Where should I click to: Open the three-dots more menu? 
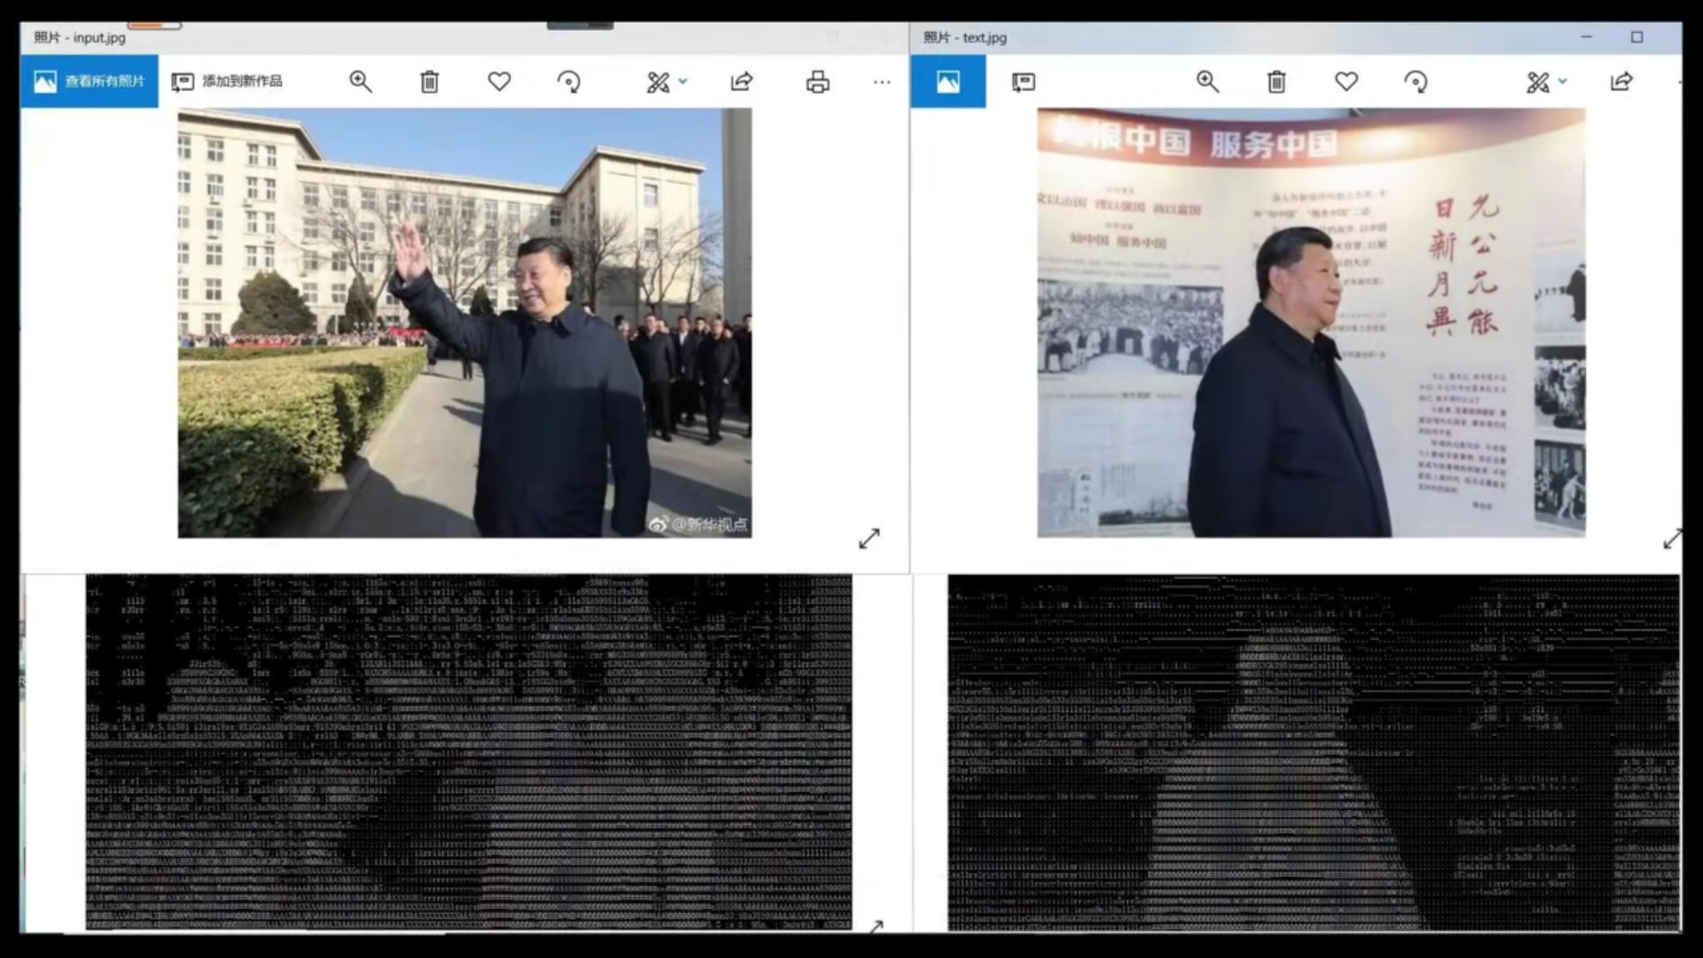[x=882, y=82]
